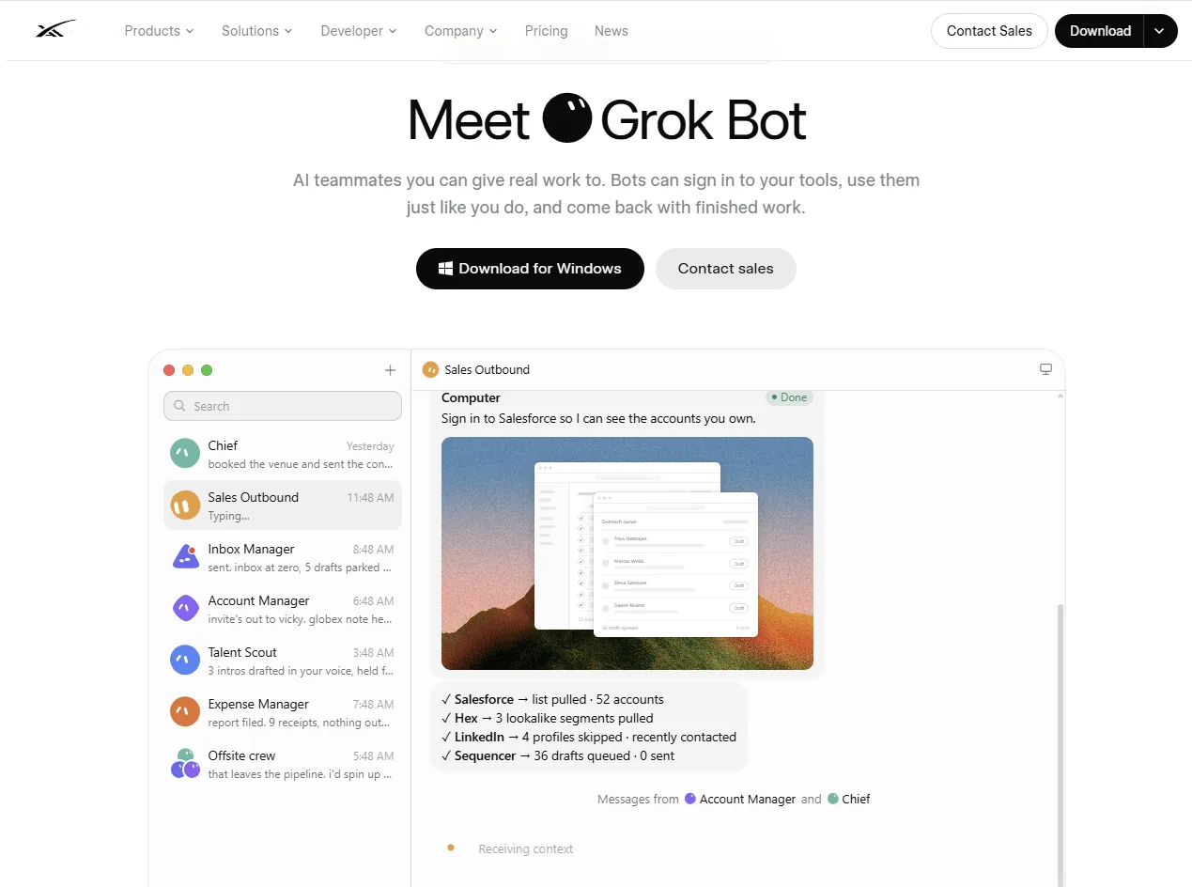Viewport: 1192px width, 887px height.
Task: Click the 'Yesterday' timestamp in the Chief row
Action: [370, 446]
